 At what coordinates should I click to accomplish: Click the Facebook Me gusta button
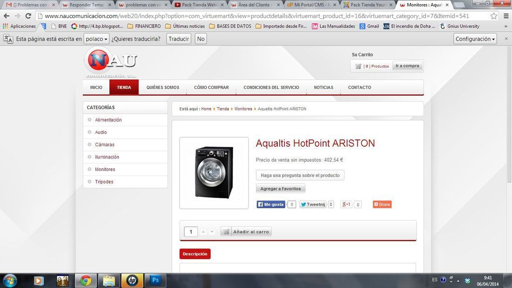tap(271, 204)
